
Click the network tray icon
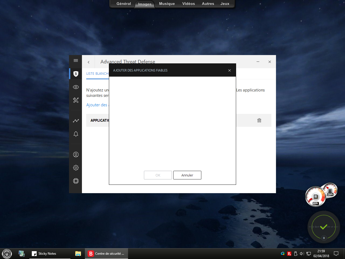coord(309,254)
